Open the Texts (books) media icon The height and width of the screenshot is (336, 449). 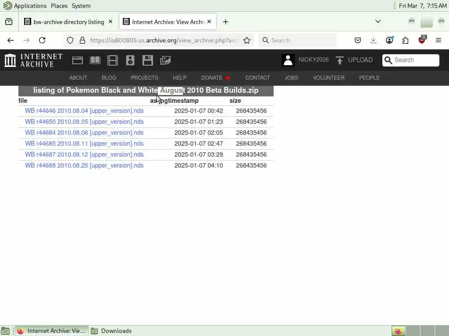coord(95,60)
